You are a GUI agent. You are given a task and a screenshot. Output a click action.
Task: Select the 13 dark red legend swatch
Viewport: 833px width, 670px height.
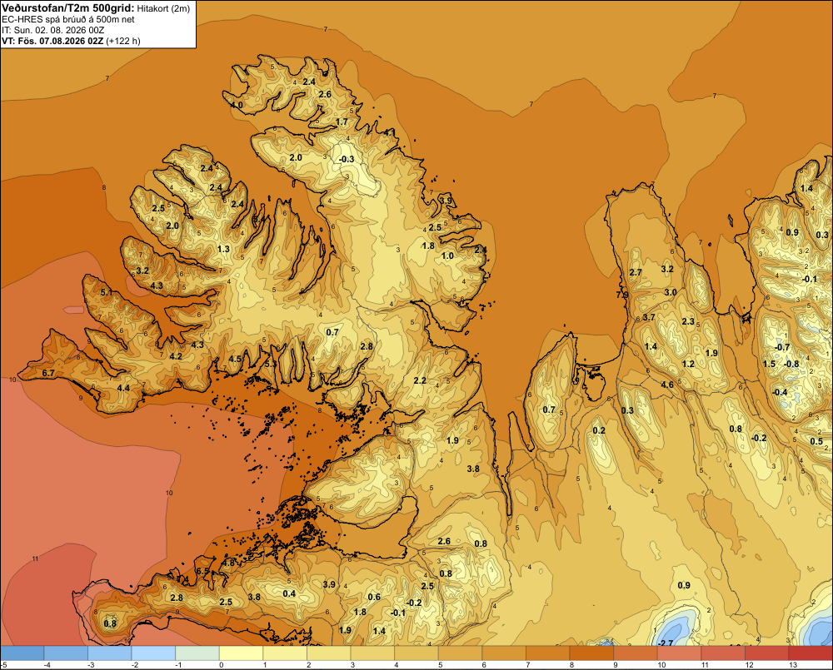click(811, 653)
